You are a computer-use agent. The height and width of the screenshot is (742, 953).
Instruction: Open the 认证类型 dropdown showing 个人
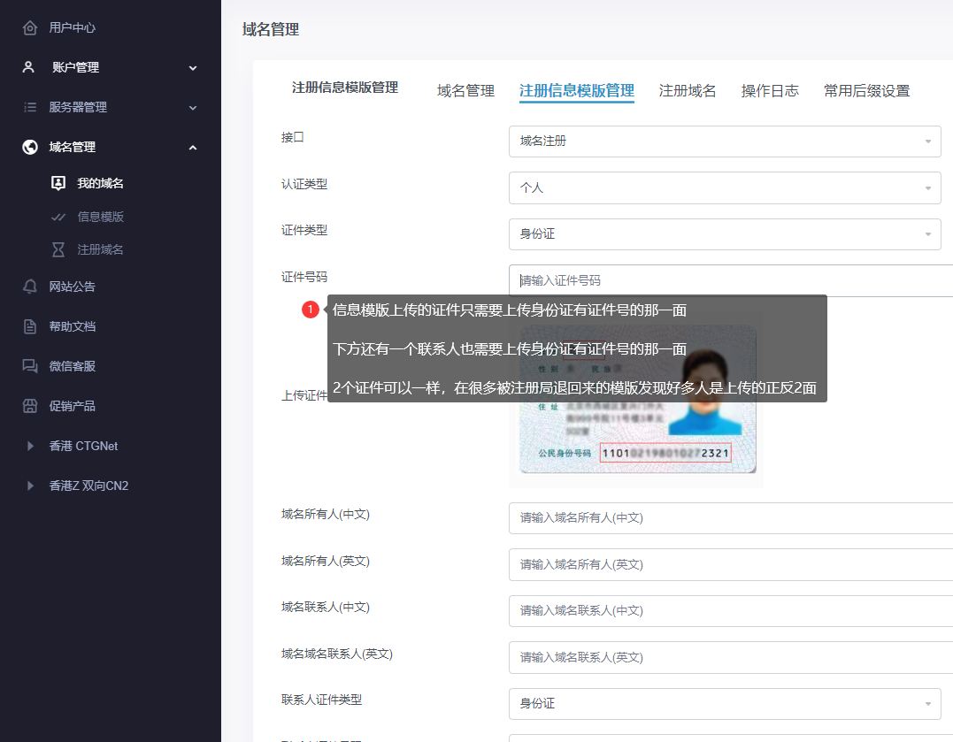725,187
